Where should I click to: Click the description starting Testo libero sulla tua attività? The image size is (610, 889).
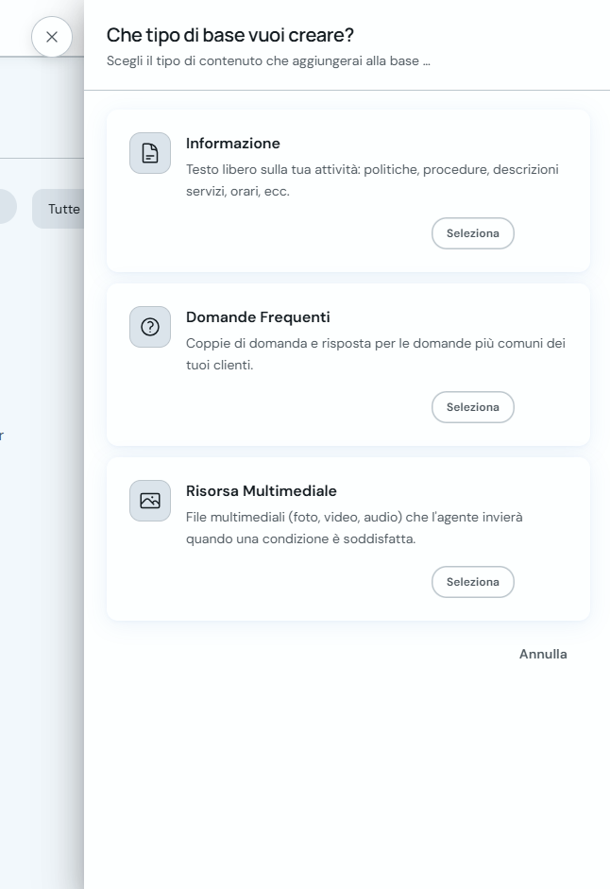point(372,180)
